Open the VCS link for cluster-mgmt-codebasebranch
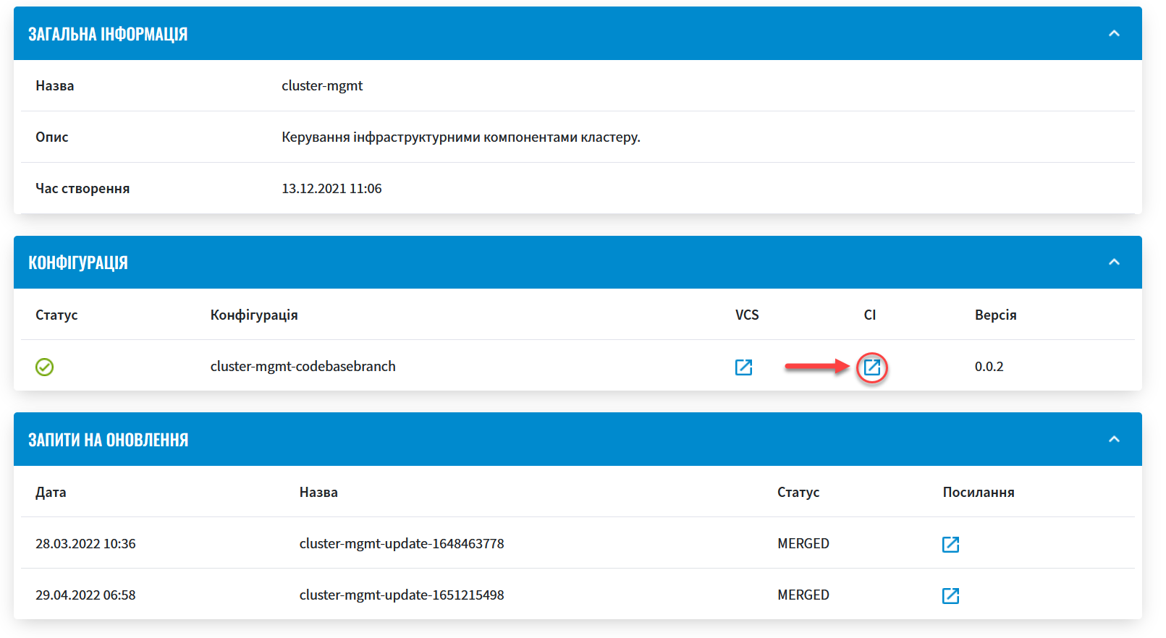This screenshot has height=638, width=1166. tap(743, 367)
